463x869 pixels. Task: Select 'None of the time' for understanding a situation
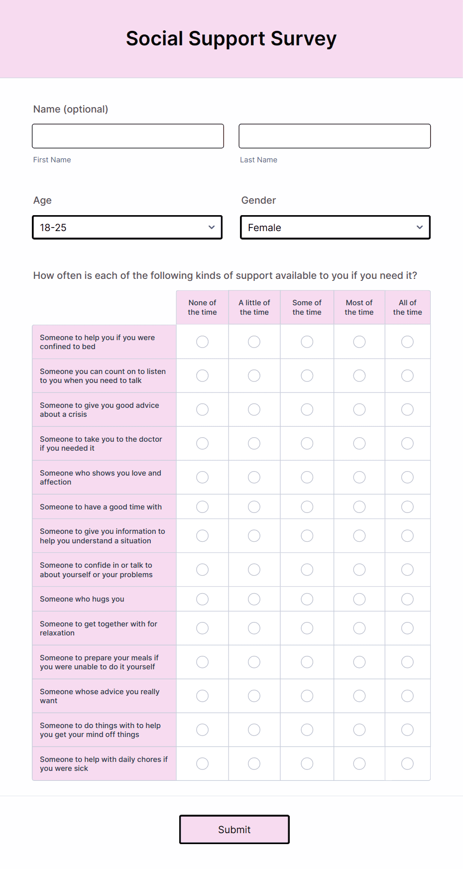[x=202, y=535]
